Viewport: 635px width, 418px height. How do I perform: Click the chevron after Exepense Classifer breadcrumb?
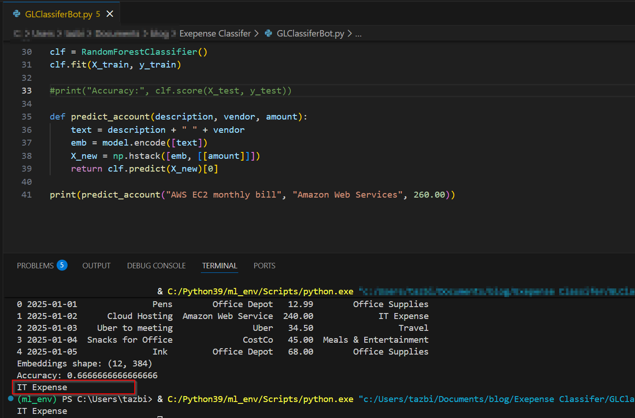(256, 33)
